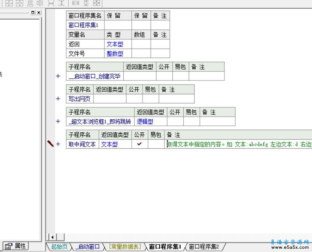Select the 窗口程序集1 name cell
The width and height of the screenshot is (312, 252).
click(85, 25)
